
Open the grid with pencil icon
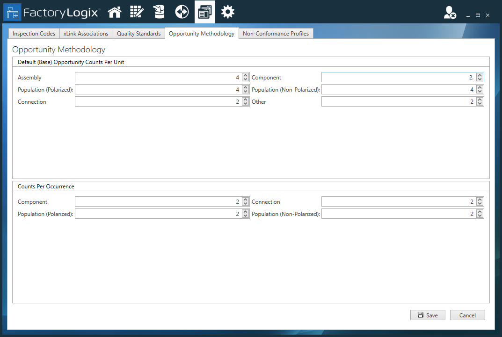(x=137, y=12)
